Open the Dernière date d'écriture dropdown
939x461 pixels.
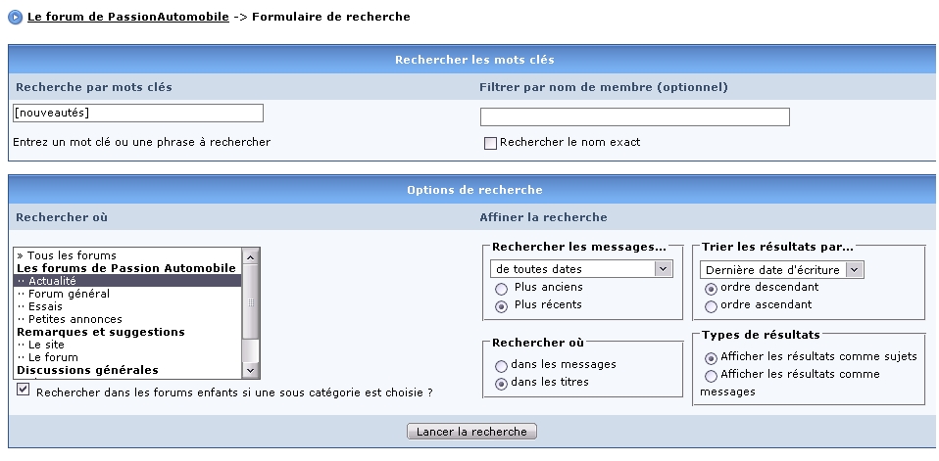point(781,270)
